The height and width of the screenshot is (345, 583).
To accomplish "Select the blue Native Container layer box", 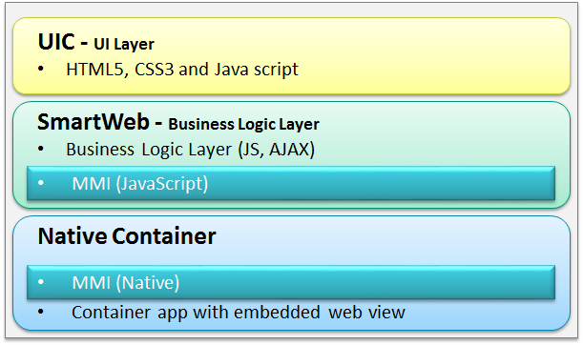I will (x=292, y=274).
